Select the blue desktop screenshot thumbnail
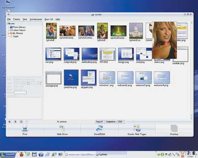Image resolution: width=198 pixels, height=158 pixels. click(90, 54)
